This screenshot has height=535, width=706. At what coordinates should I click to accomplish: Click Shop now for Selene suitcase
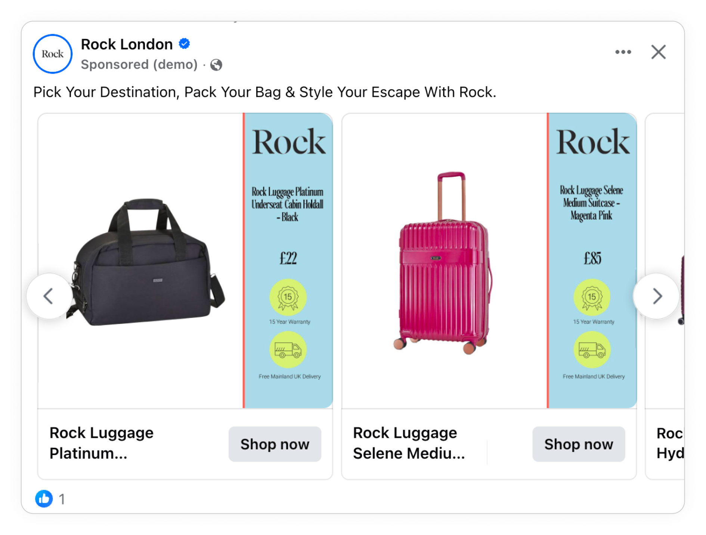point(578,444)
